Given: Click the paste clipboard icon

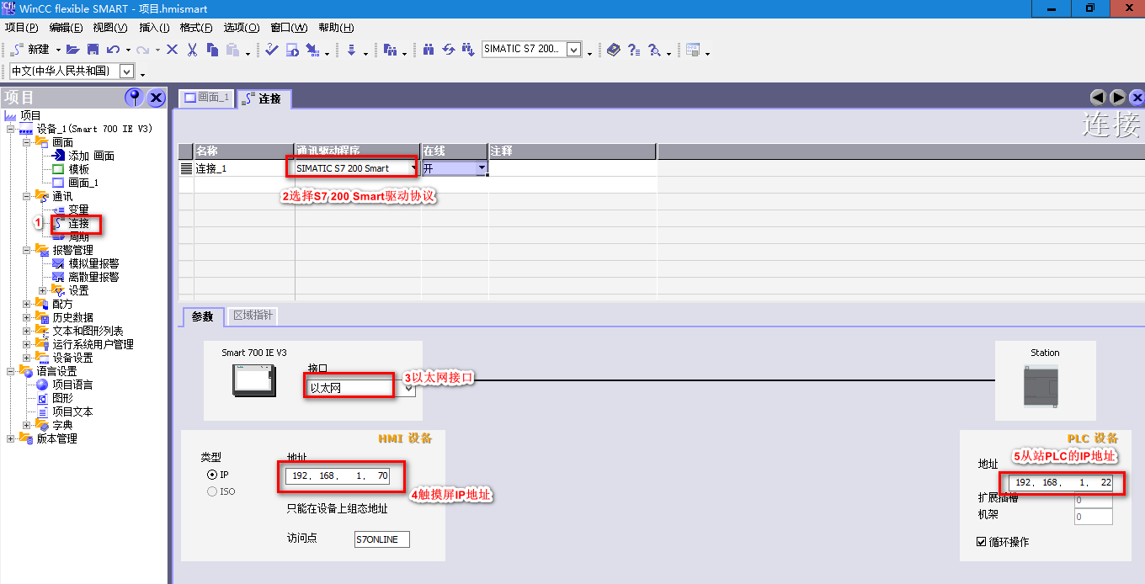Looking at the screenshot, I should [233, 50].
